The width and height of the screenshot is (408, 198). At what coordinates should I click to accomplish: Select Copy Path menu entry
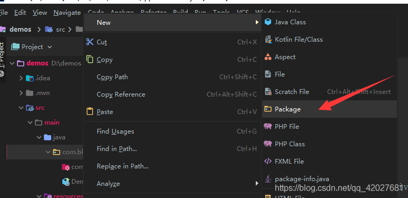[x=172, y=77]
